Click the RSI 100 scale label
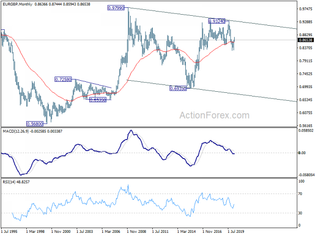The image size is (315, 236). point(301,181)
